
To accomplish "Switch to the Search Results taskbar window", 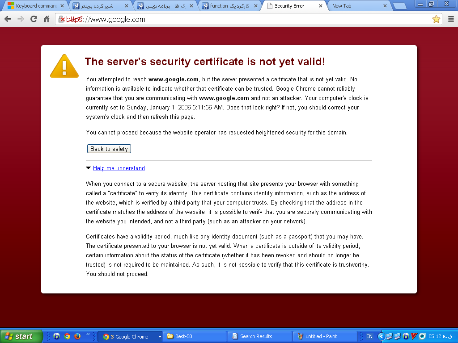I will (x=259, y=337).
